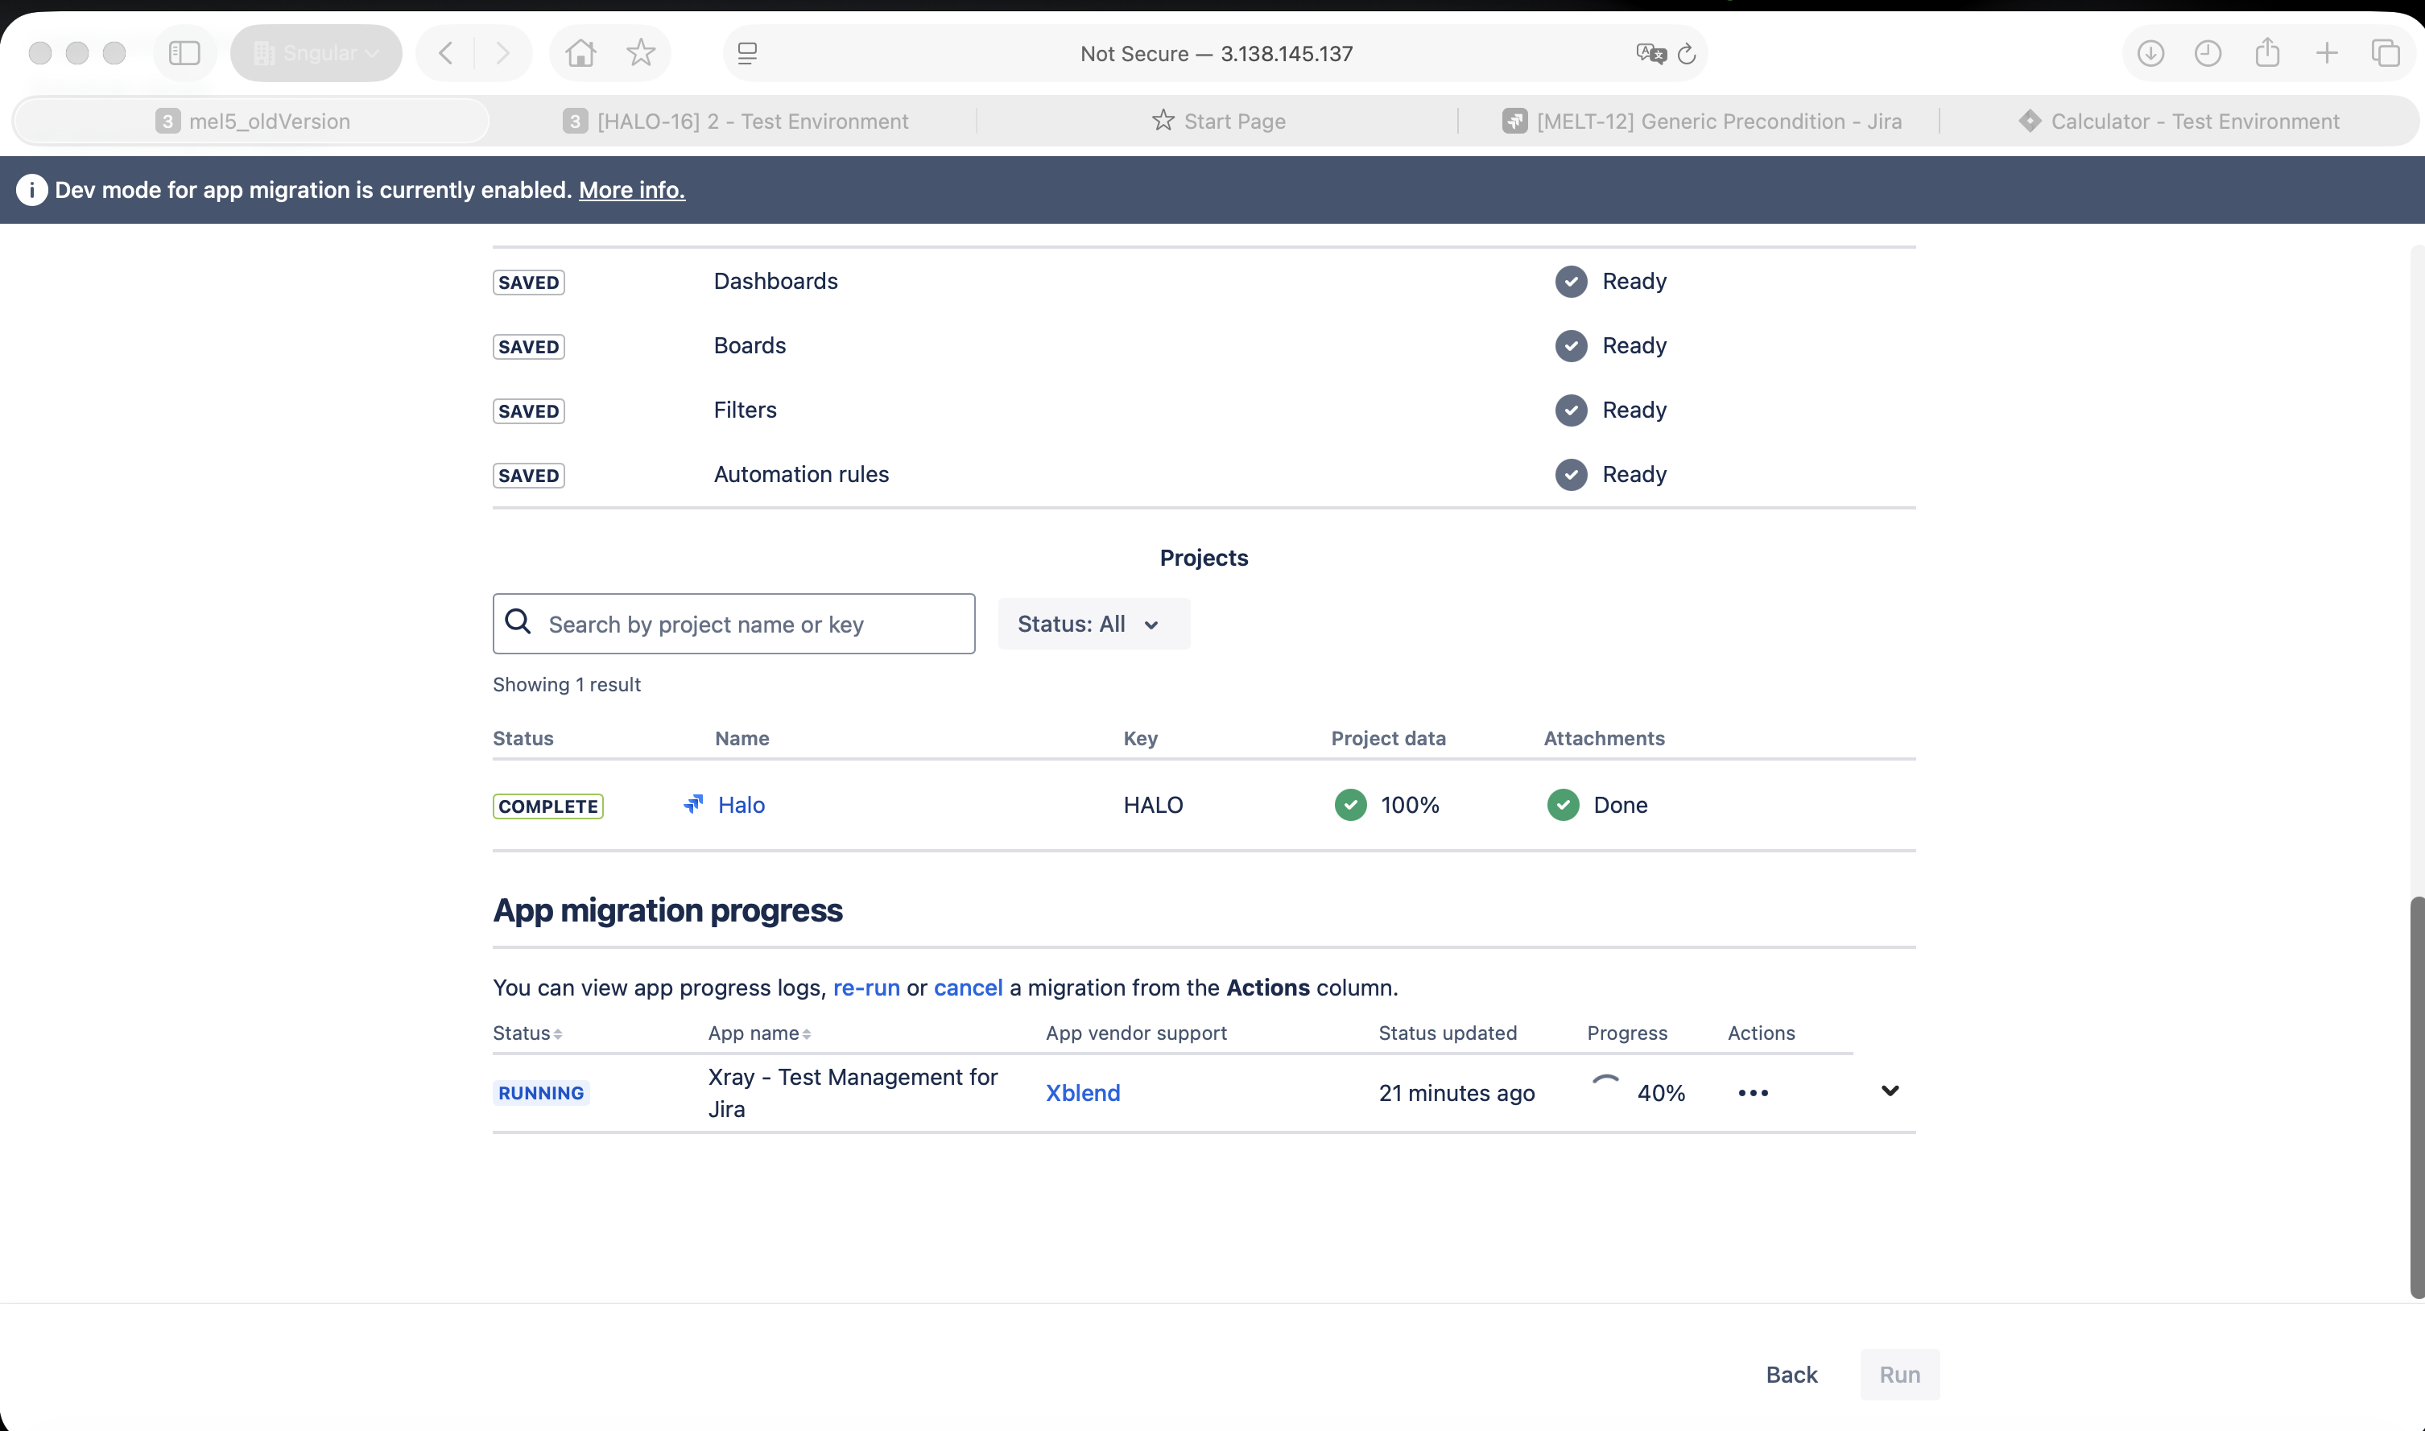The image size is (2425, 1431).
Task: Click the Halo project link
Action: tap(741, 805)
